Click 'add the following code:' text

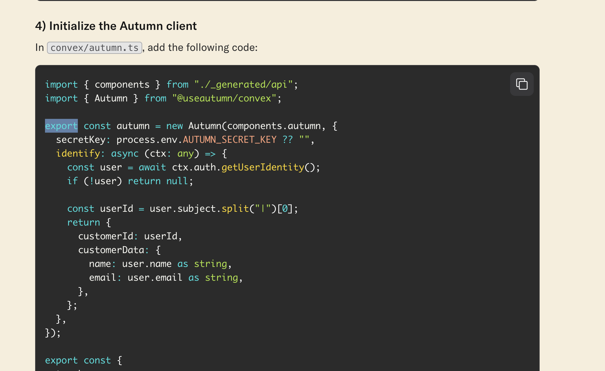click(x=202, y=48)
